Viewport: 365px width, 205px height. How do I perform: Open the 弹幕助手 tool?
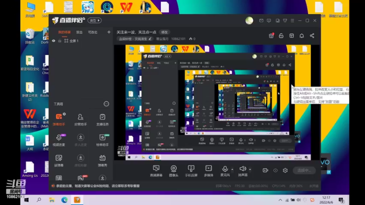coord(59,119)
